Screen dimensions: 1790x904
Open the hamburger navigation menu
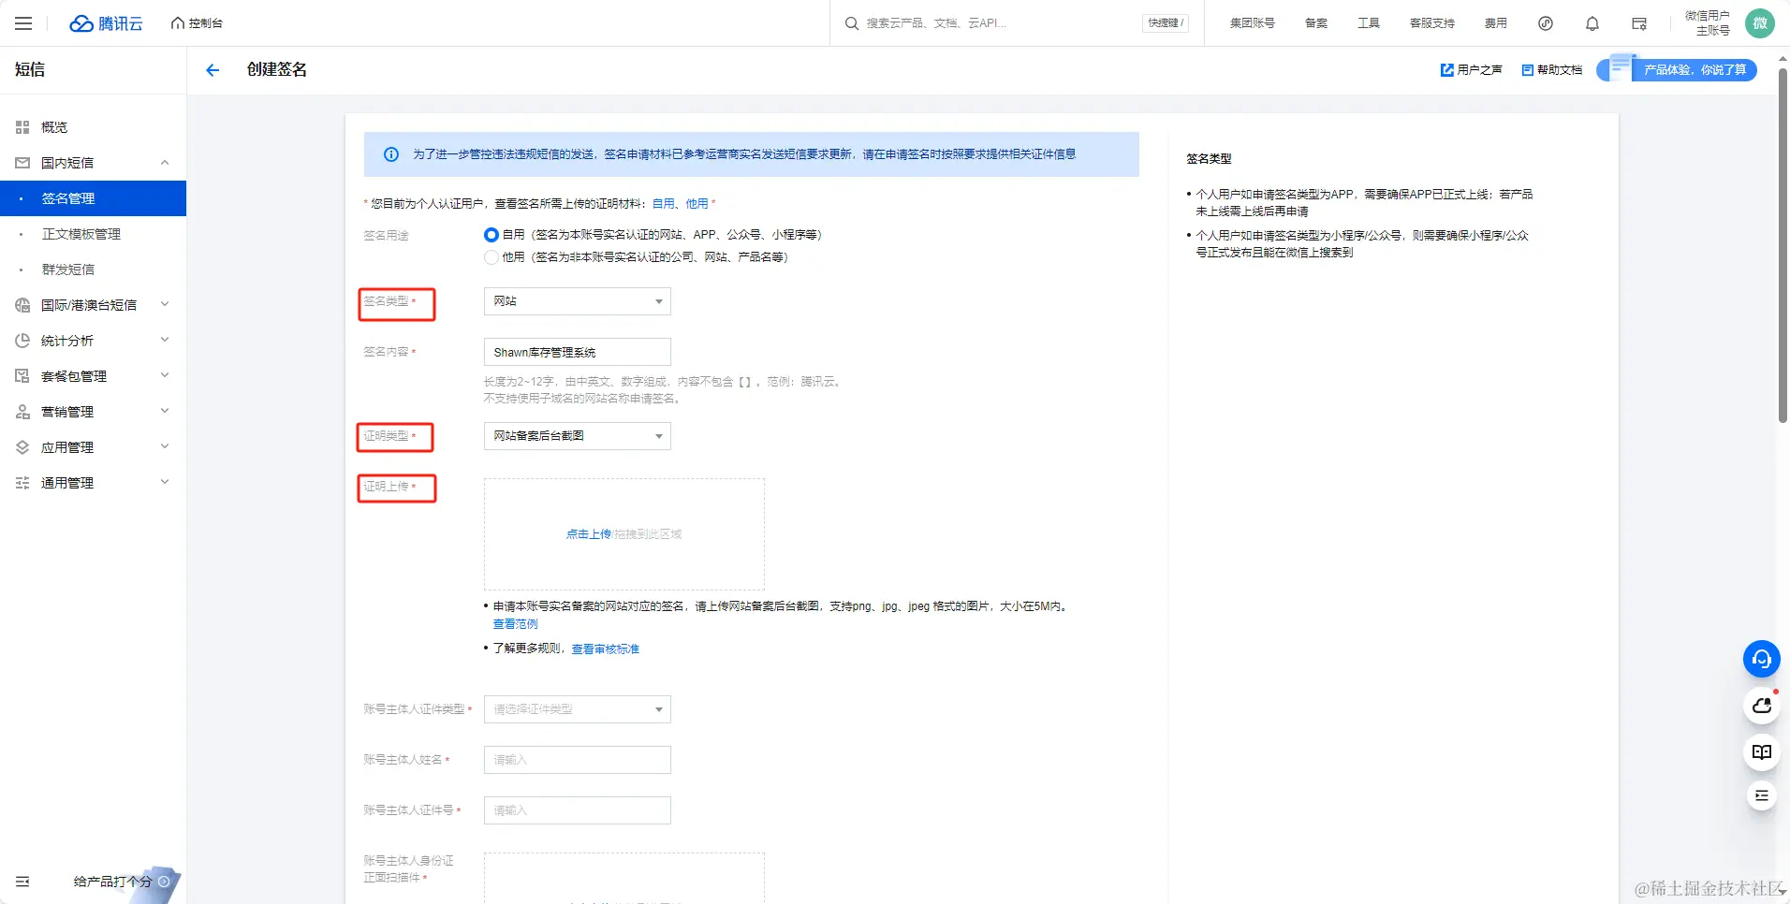pyautogui.click(x=23, y=23)
